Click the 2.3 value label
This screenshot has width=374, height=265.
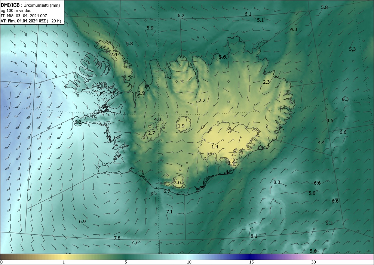click(x=266, y=82)
